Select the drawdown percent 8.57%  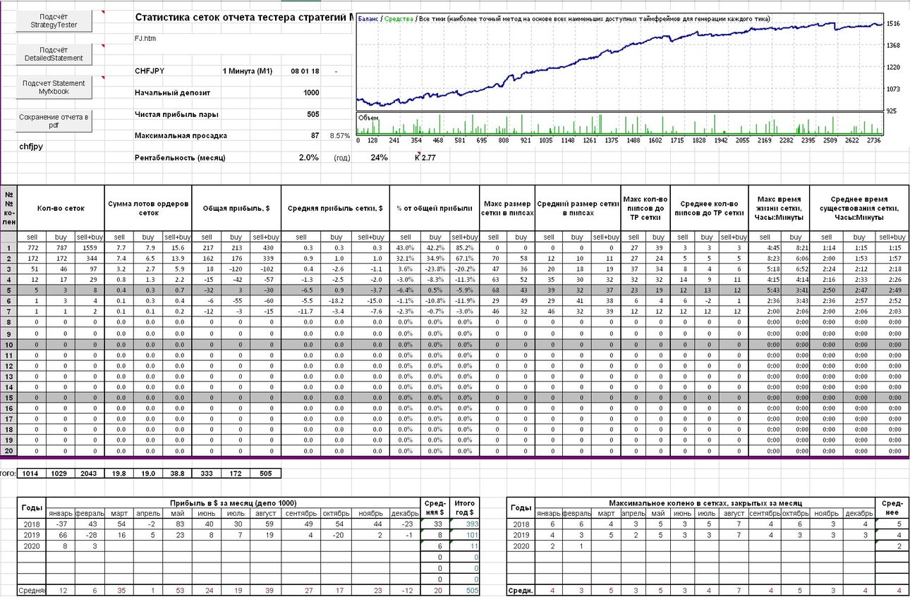(339, 135)
